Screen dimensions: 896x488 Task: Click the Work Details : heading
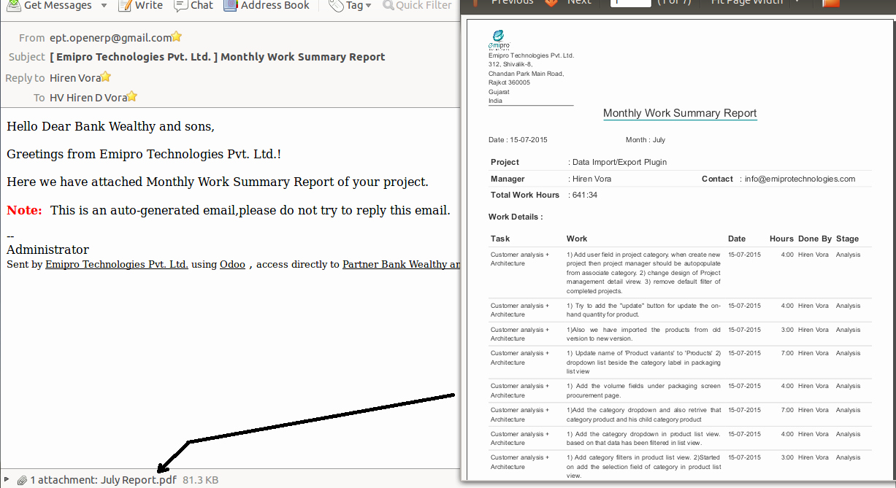pos(516,217)
